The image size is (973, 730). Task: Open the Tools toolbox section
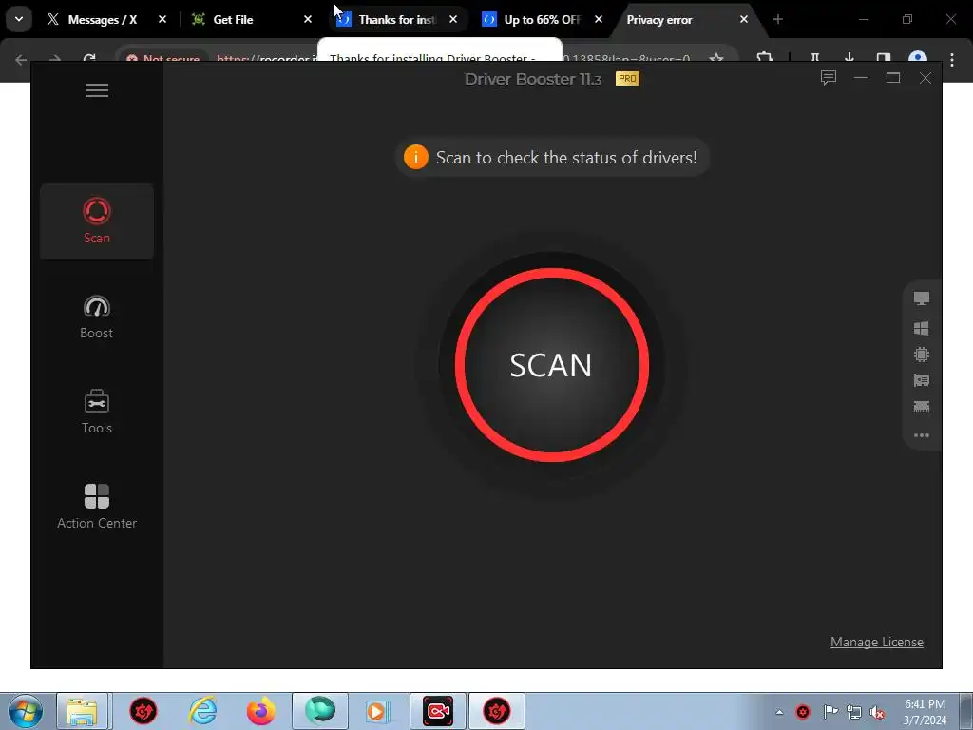[97, 412]
